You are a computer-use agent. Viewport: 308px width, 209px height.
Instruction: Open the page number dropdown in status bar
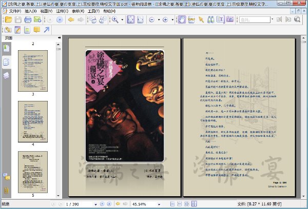95,204
